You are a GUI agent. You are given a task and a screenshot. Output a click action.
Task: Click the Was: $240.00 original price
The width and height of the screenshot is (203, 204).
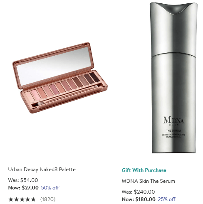point(138,192)
